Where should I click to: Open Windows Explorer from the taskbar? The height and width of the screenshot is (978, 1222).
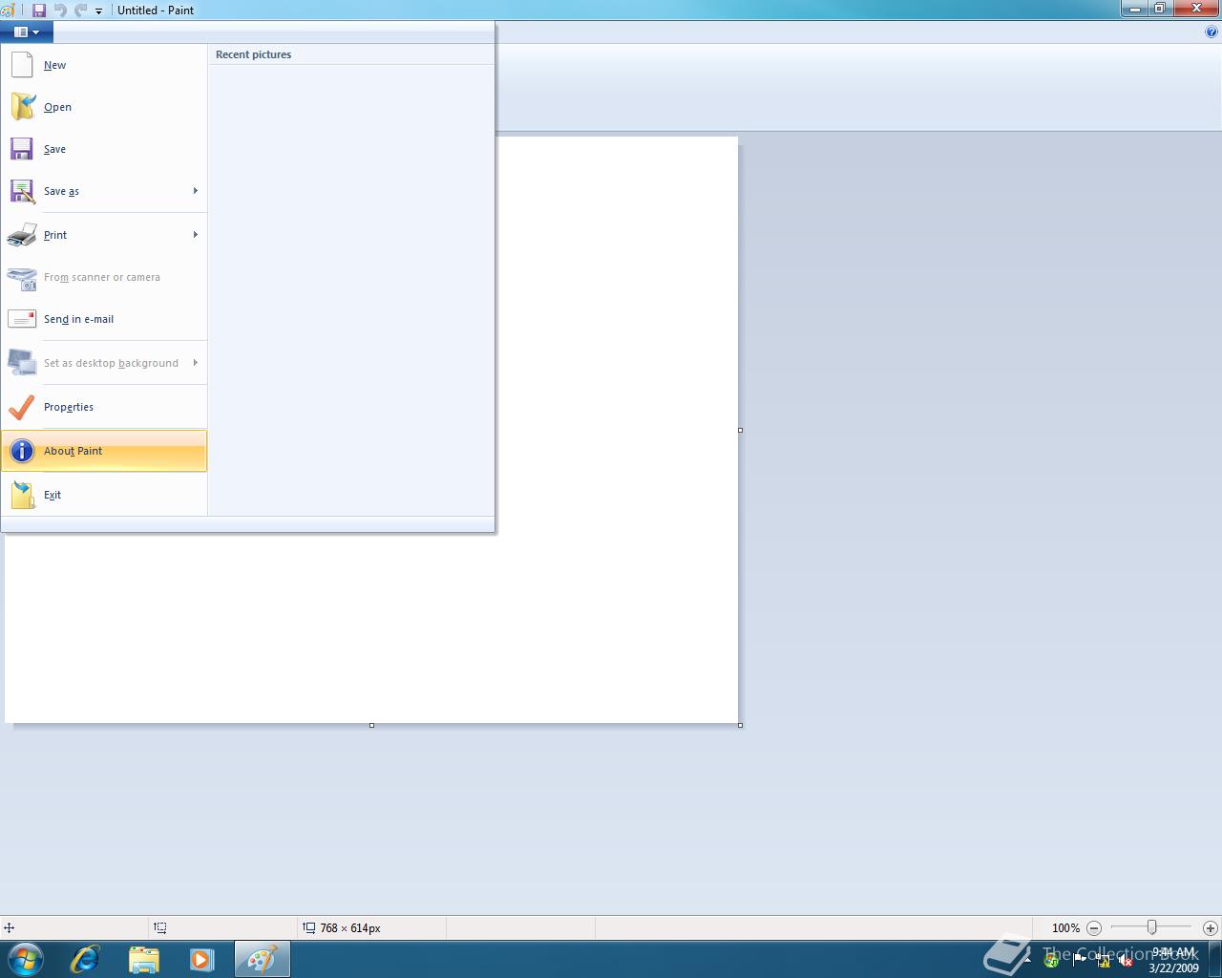(x=143, y=959)
